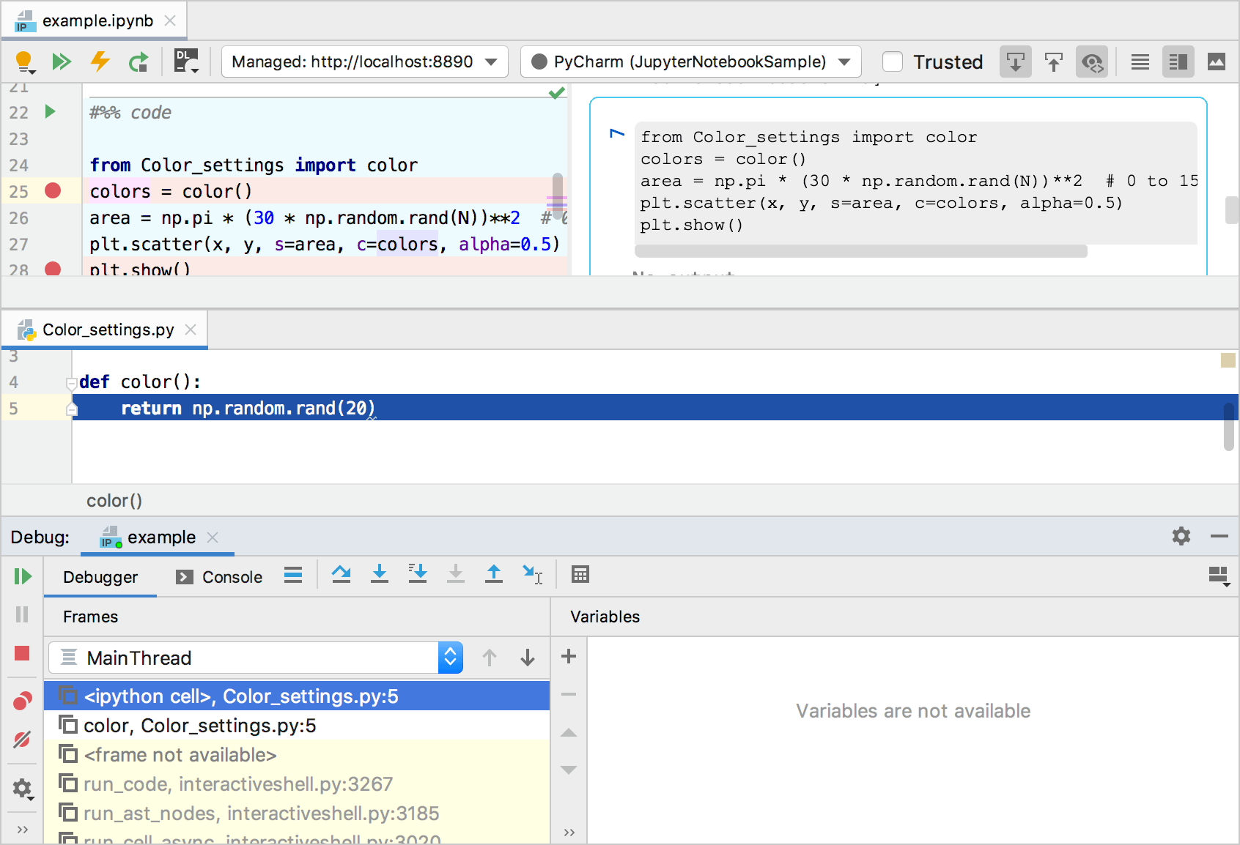Screen dimensions: 1240x845
Task: Run all cells with double-arrow icon
Action: click(62, 62)
